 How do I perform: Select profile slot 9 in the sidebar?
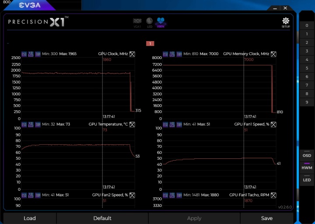307,102
